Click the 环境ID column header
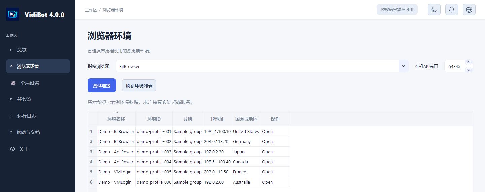This screenshot has width=485, height=192. tap(154, 119)
